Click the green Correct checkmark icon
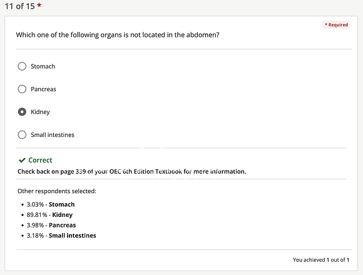The width and height of the screenshot is (363, 275). (22, 160)
